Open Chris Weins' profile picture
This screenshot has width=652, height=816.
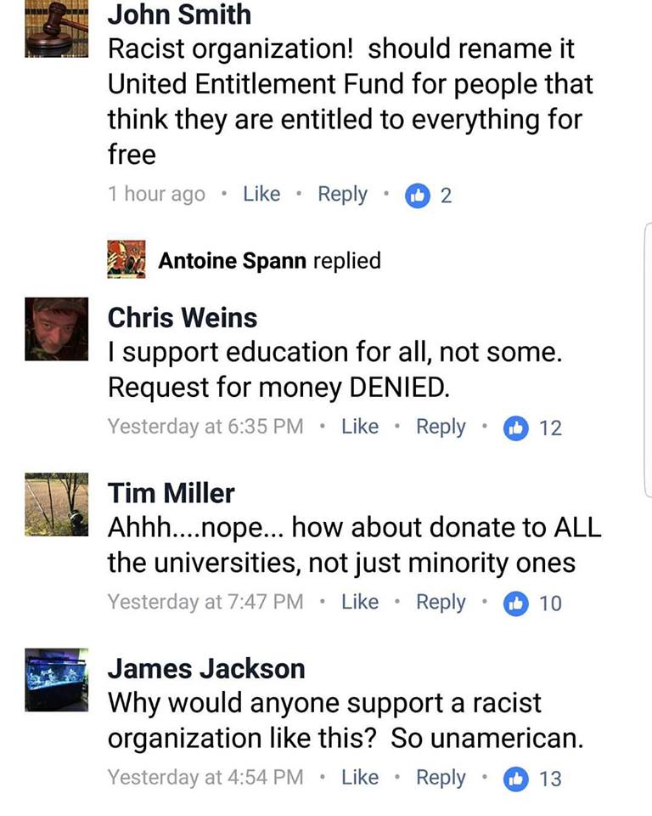pyautogui.click(x=56, y=329)
